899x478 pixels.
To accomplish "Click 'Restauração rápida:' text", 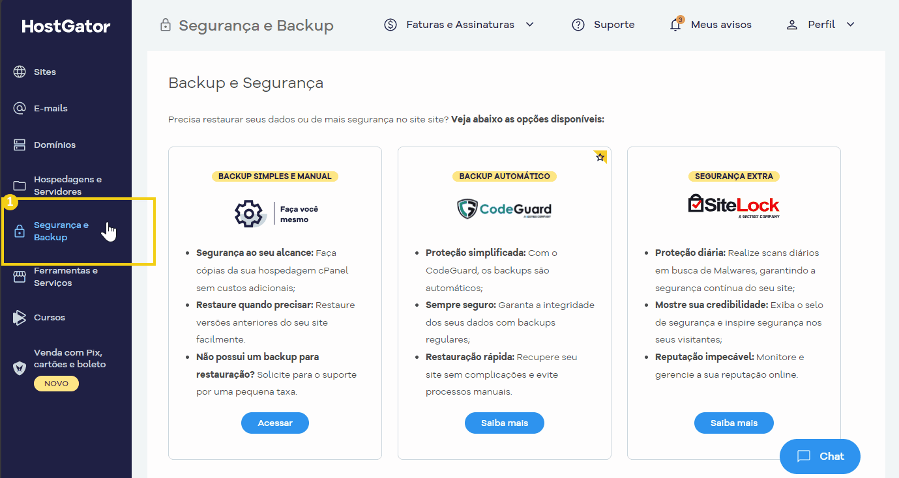I will point(470,357).
